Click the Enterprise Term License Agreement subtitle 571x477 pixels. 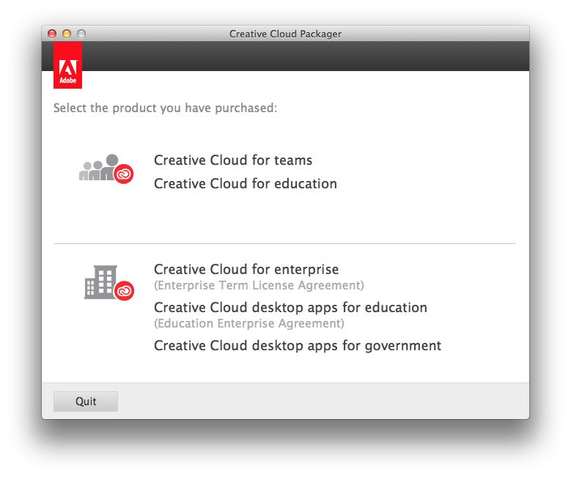pyautogui.click(x=259, y=285)
